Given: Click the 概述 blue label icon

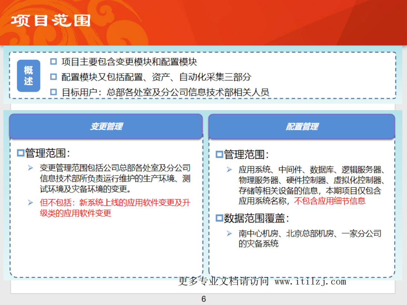Looking at the screenshot, I should pyautogui.click(x=28, y=76).
